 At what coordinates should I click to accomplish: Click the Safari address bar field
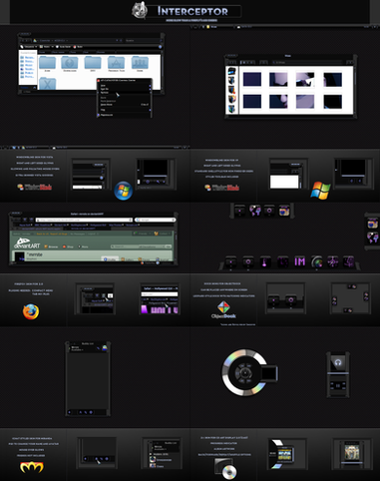tap(84, 220)
